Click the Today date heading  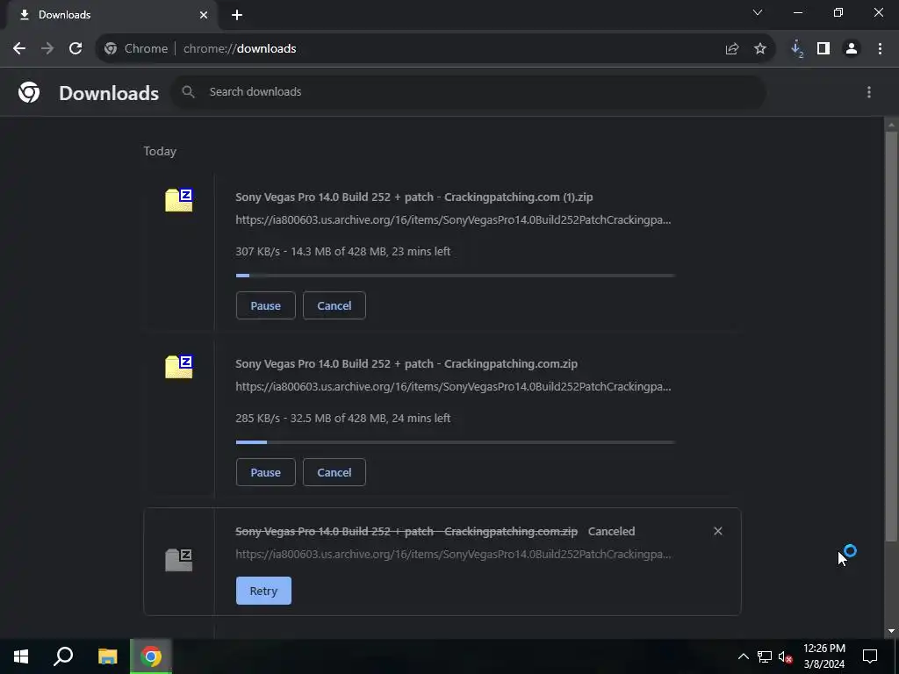(160, 151)
